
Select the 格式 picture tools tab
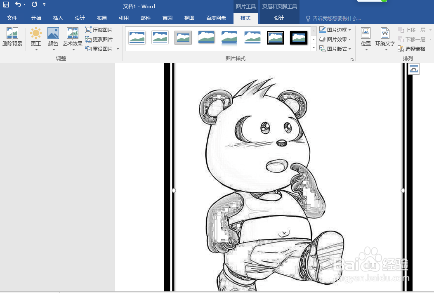[245, 18]
